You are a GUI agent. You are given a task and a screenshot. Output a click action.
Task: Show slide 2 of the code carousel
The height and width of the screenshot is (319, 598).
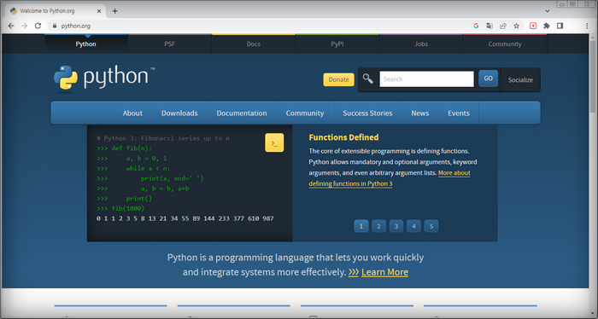click(378, 226)
